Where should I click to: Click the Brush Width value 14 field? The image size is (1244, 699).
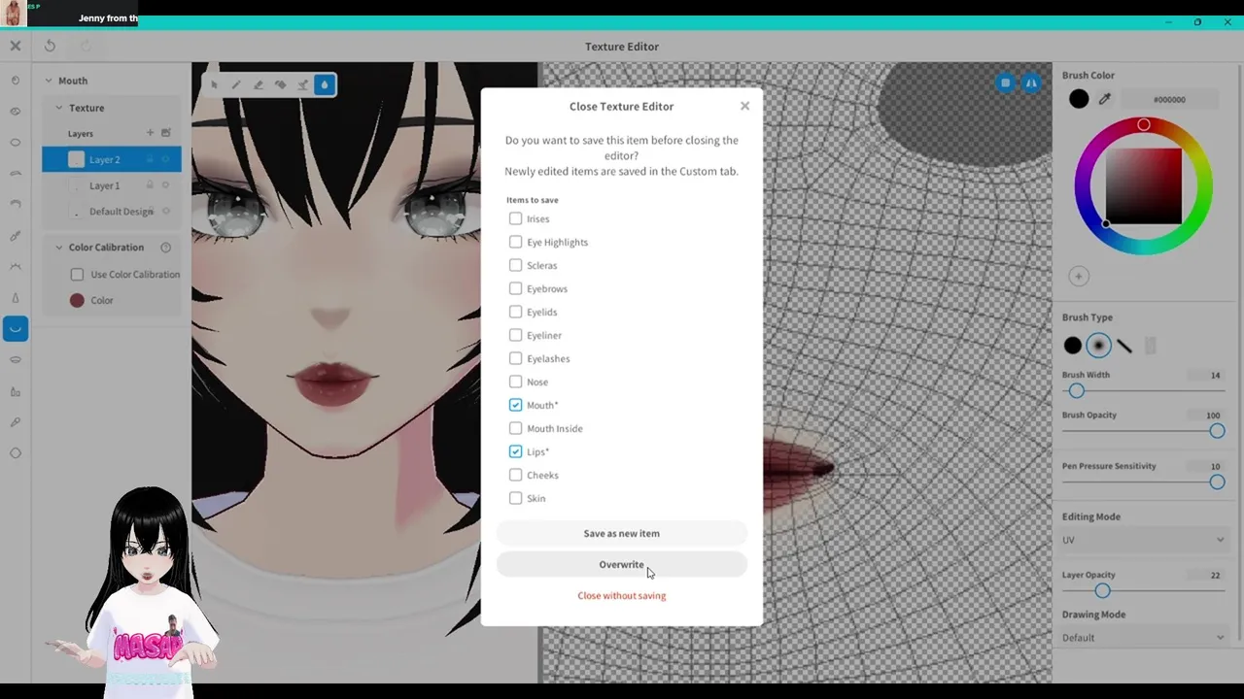[x=1208, y=375]
